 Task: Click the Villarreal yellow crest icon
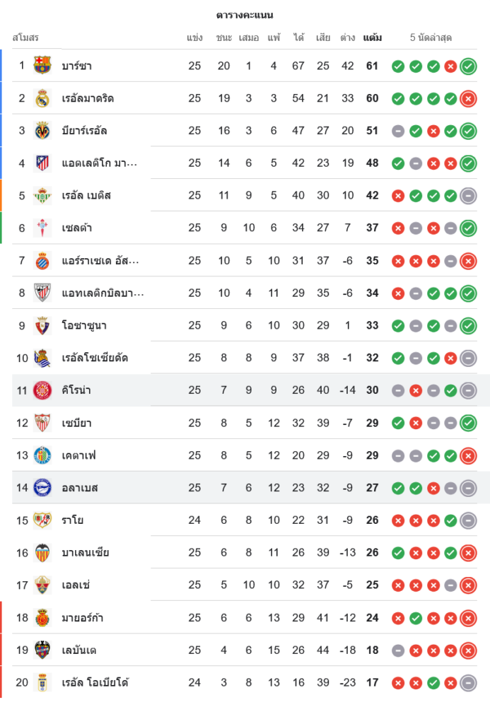tap(42, 131)
